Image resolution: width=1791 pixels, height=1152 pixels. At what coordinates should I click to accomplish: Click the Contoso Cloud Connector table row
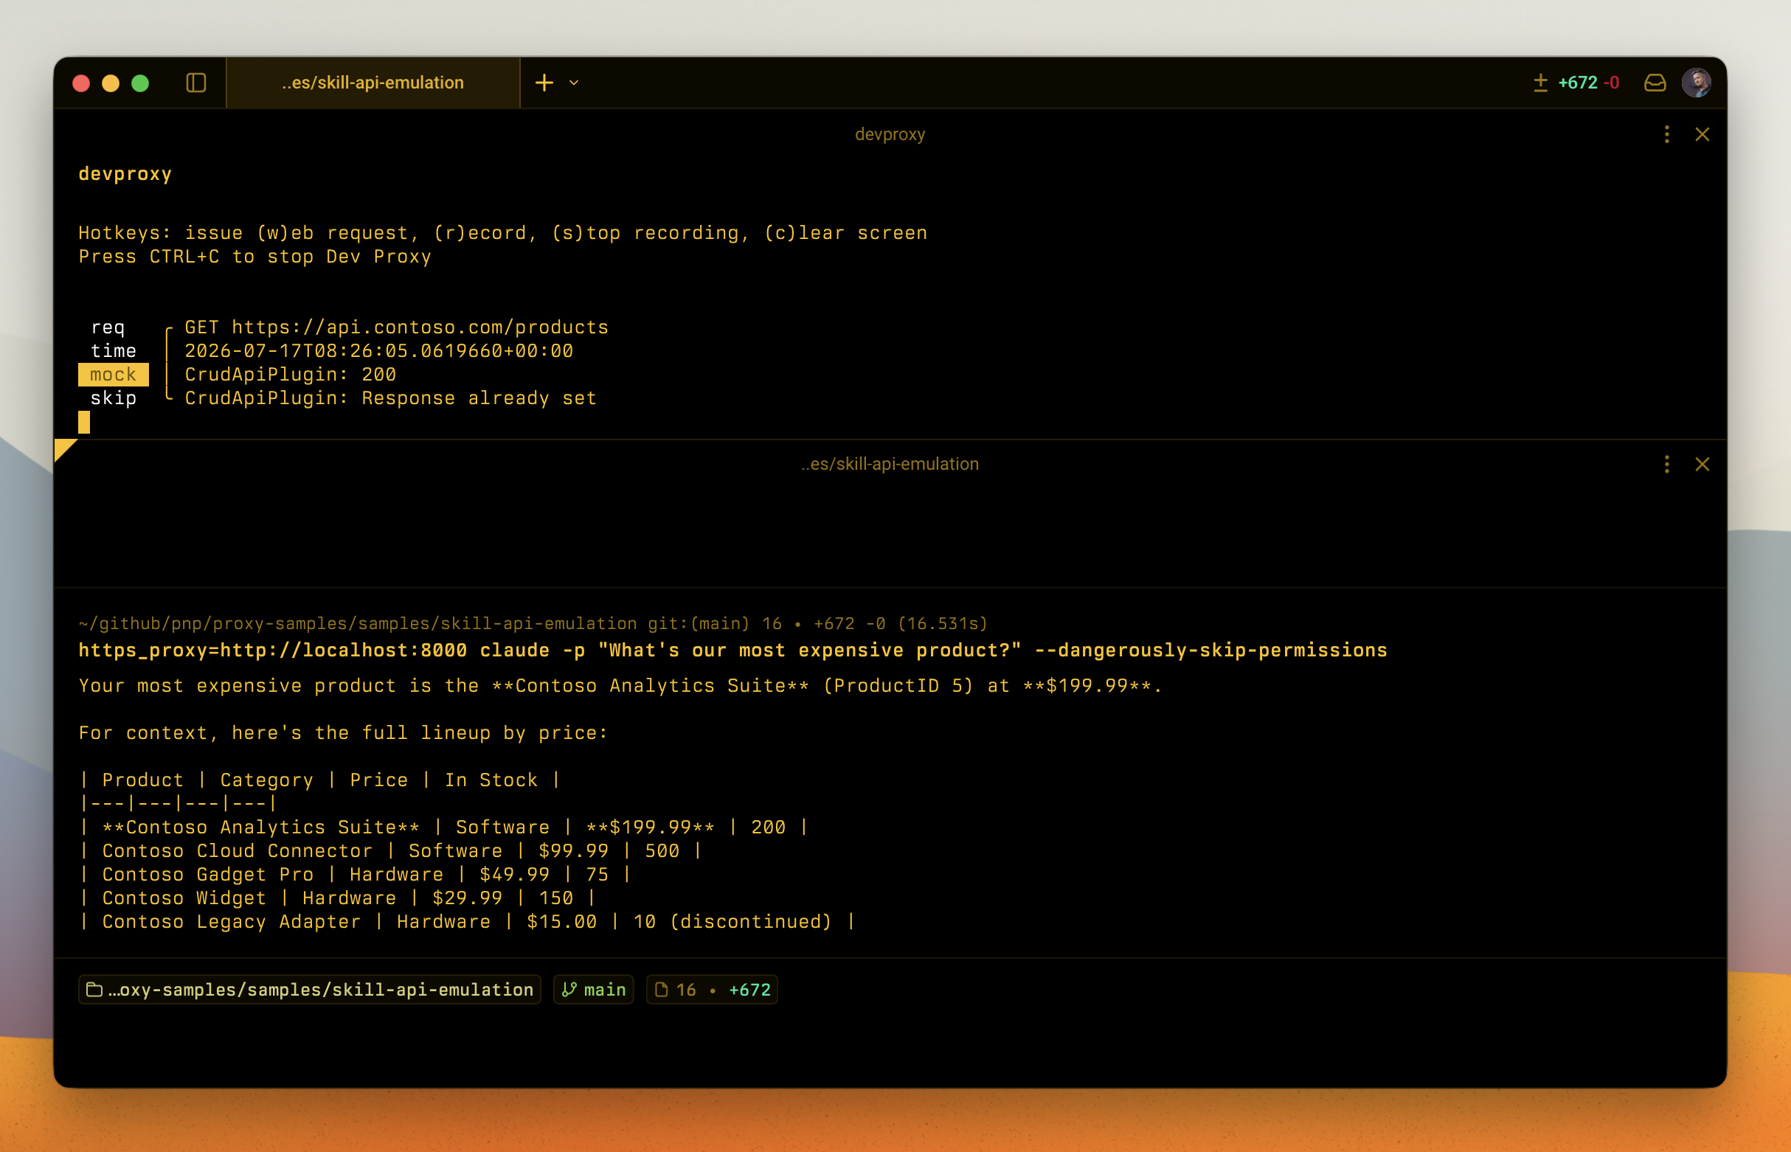point(390,851)
